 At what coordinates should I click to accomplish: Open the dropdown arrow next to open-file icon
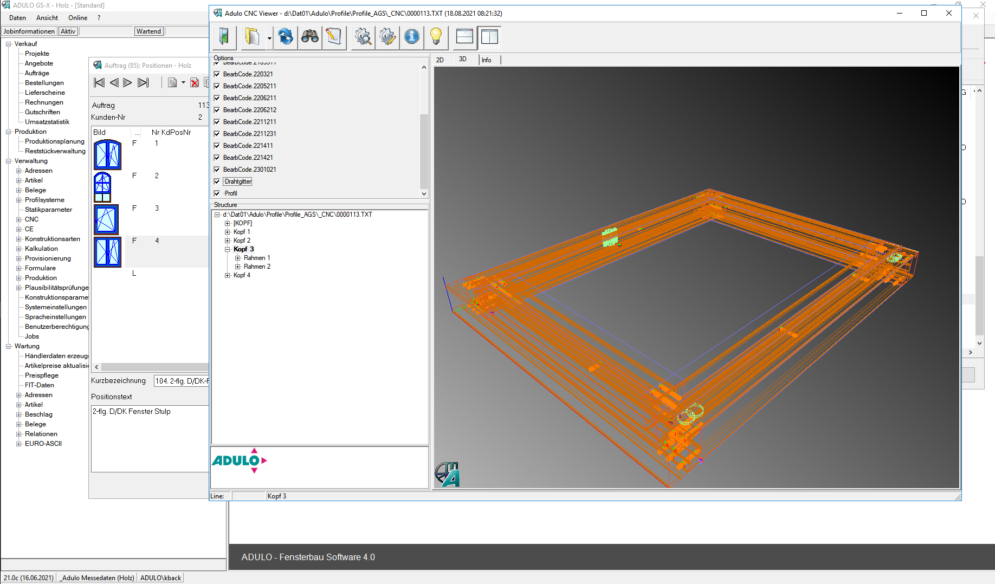tap(269, 38)
